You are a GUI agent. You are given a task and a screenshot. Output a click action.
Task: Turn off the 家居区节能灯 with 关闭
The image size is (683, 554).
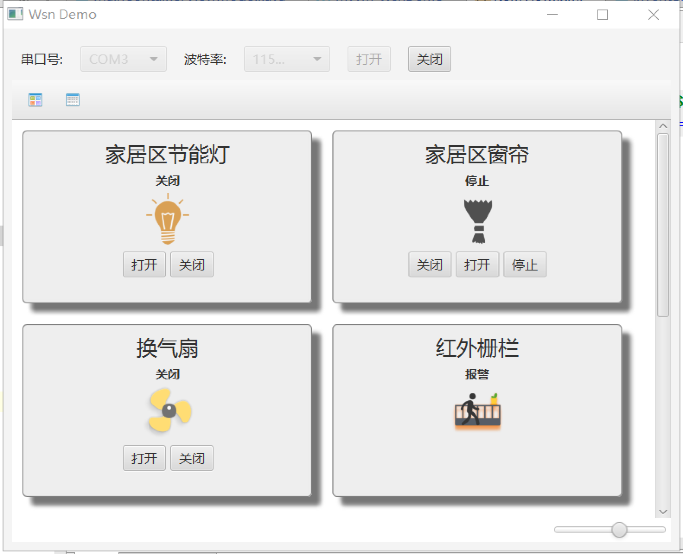pyautogui.click(x=192, y=264)
